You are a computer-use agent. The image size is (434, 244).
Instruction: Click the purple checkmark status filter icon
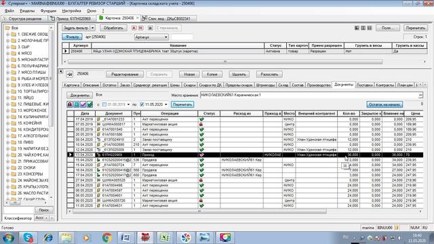(83, 104)
